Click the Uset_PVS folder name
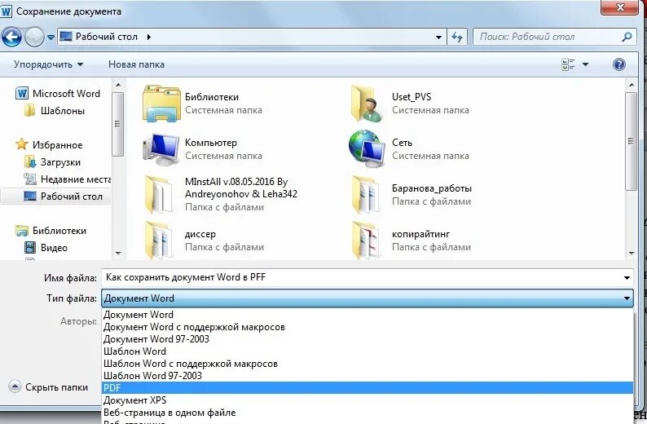This screenshot has height=424, width=647. [x=412, y=97]
